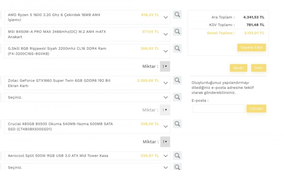Viewport: 284px width, 170px height.
Task: Click search icon next to MSI B450M-A motherboard
Action: [177, 31]
